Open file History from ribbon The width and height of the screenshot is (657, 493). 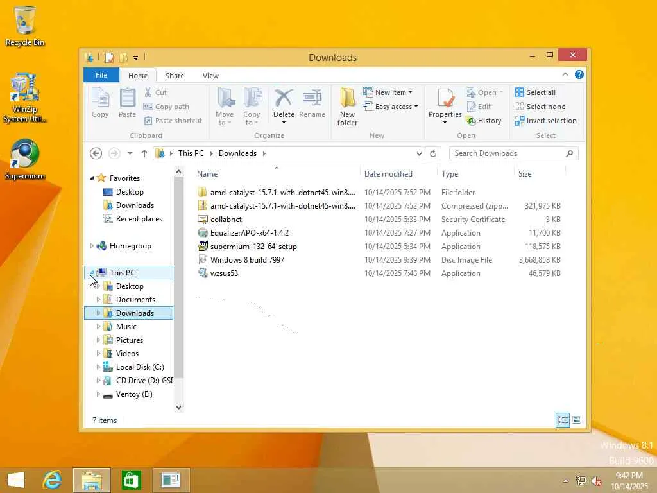click(484, 121)
